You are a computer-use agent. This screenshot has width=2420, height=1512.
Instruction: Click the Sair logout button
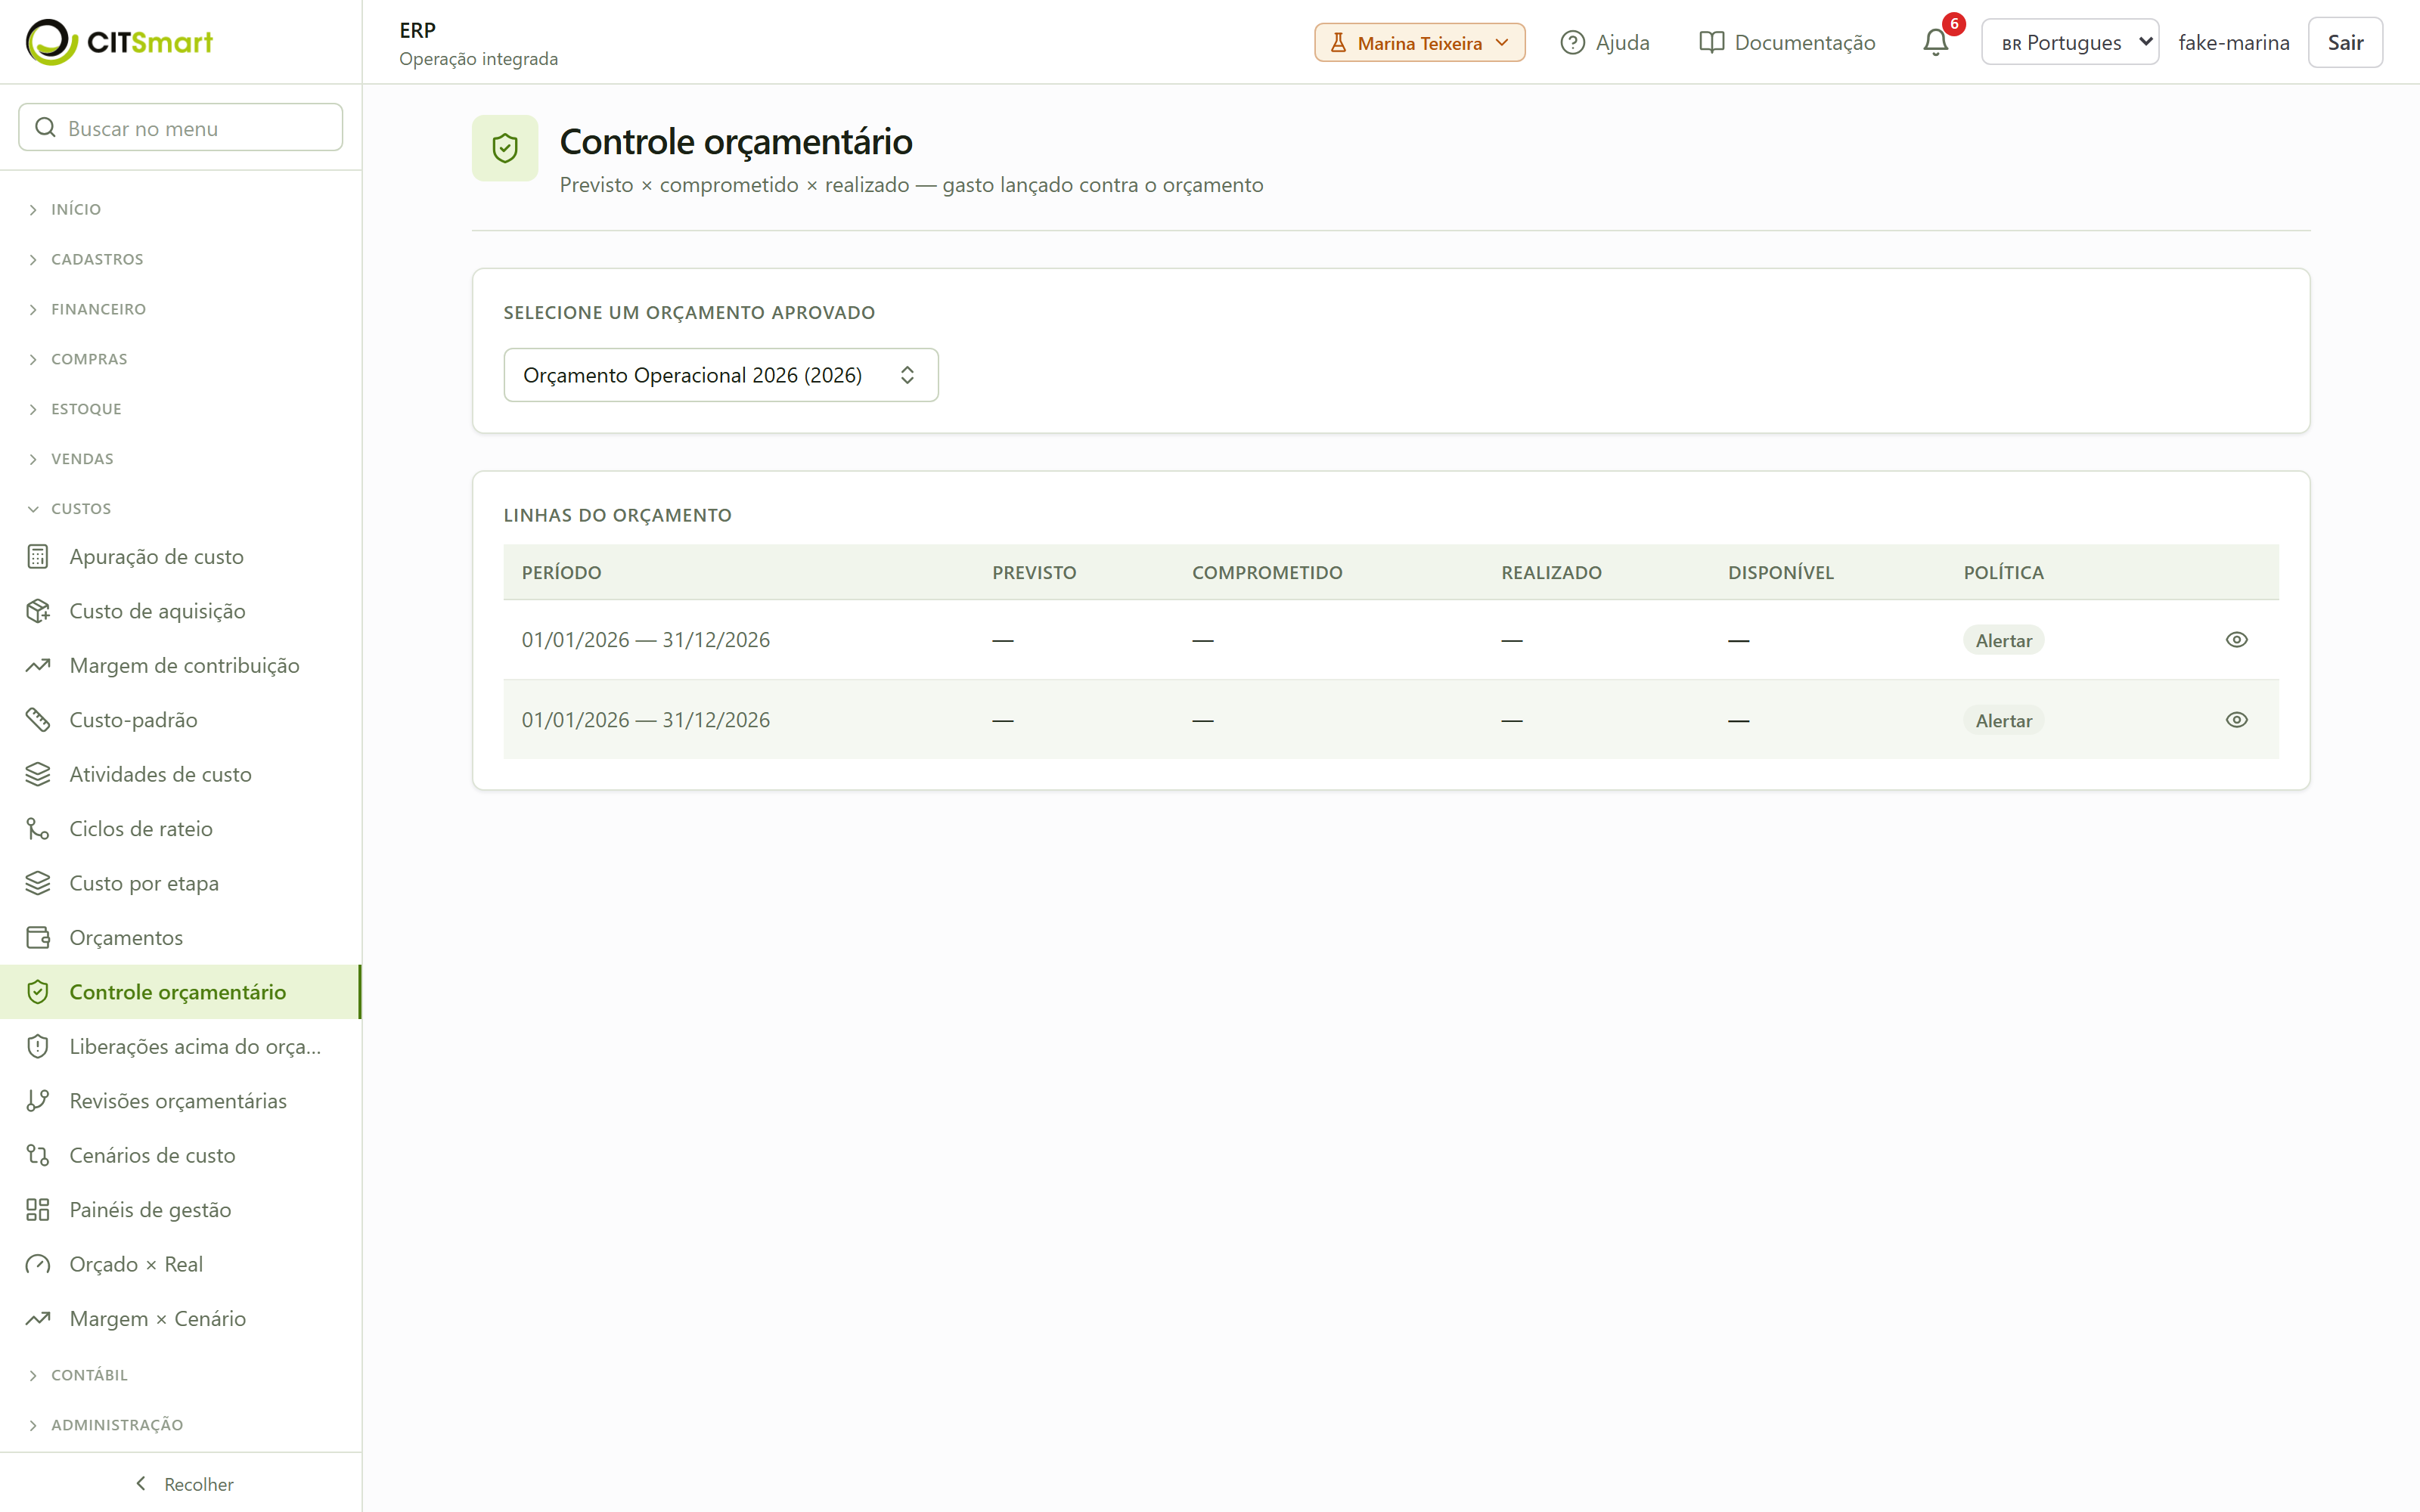2345,42
